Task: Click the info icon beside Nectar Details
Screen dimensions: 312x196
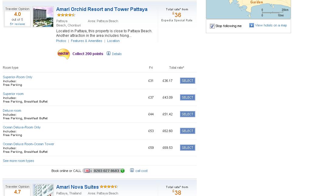Action: [109, 53]
